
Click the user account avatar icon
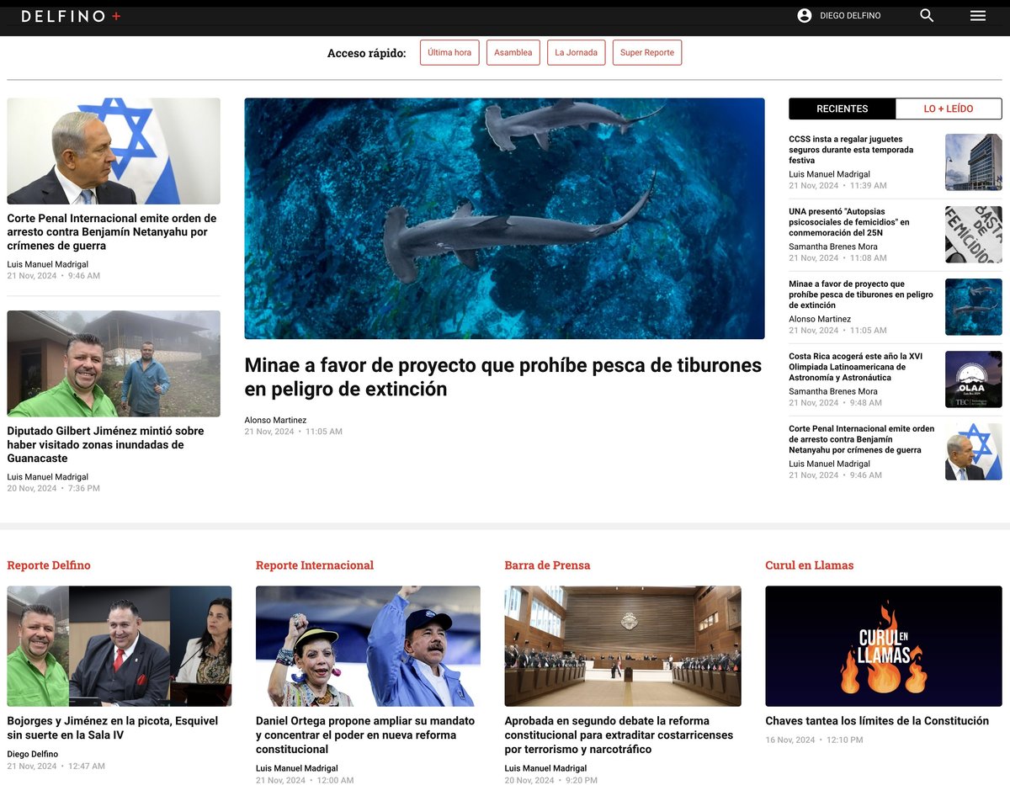(805, 15)
